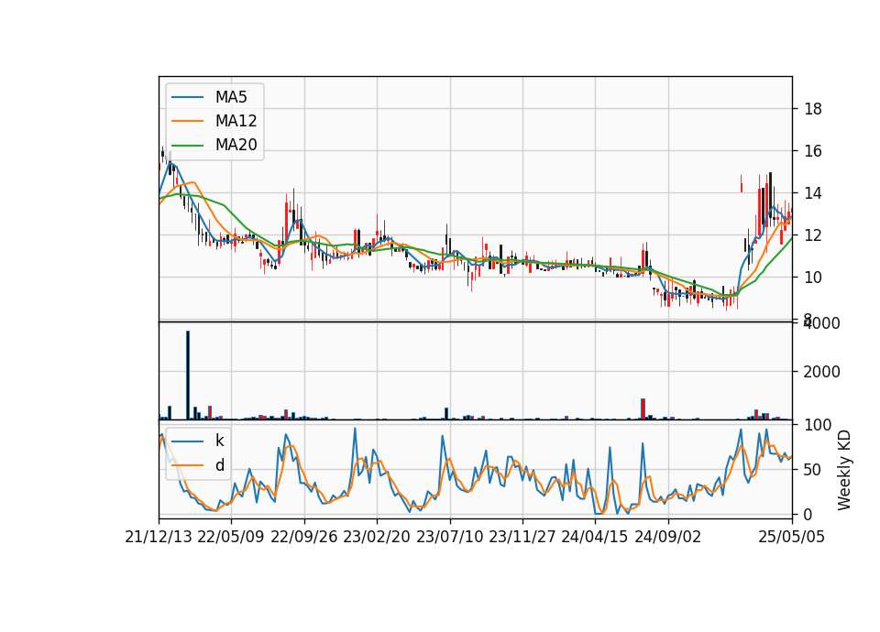Click the tall red volume bar before 24/09/02
The height and width of the screenshot is (632, 880).
(x=643, y=409)
